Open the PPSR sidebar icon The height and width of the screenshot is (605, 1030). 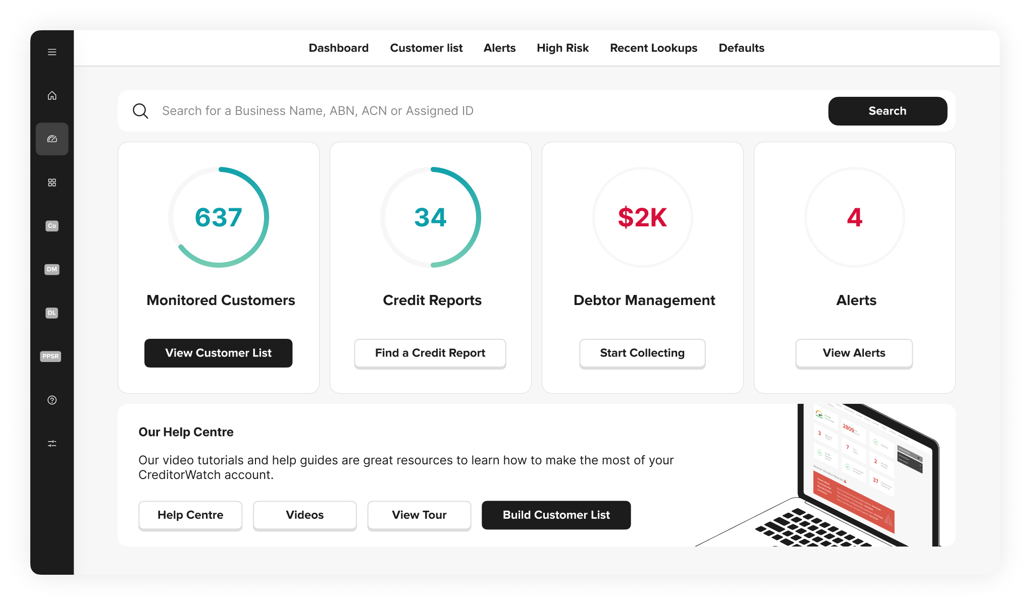click(50, 356)
